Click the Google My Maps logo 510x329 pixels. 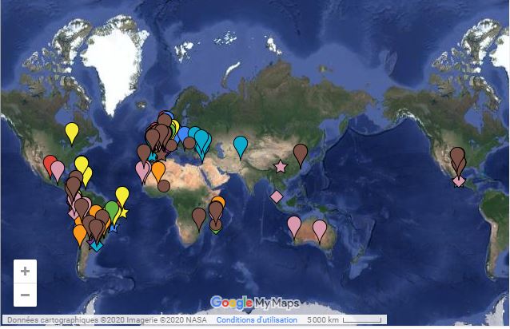(255, 303)
